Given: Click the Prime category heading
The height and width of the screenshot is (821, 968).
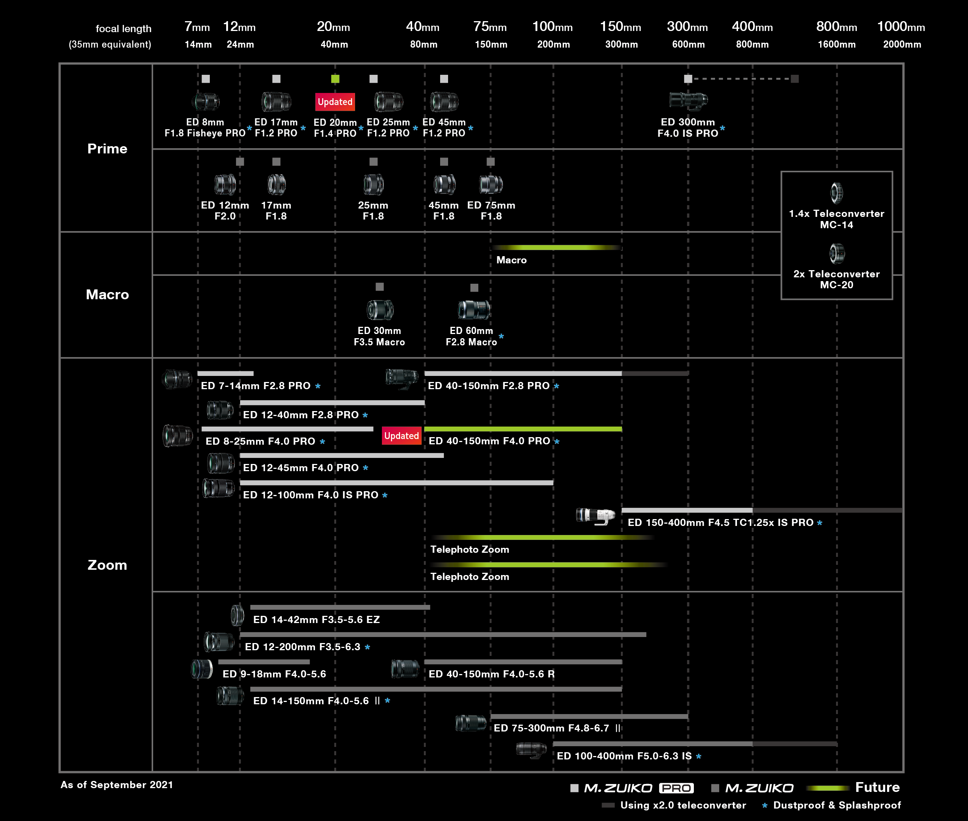Looking at the screenshot, I should (x=107, y=148).
